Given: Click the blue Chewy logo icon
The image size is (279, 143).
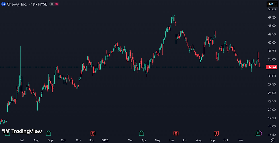Looking at the screenshot, I should click(x=3, y=4).
